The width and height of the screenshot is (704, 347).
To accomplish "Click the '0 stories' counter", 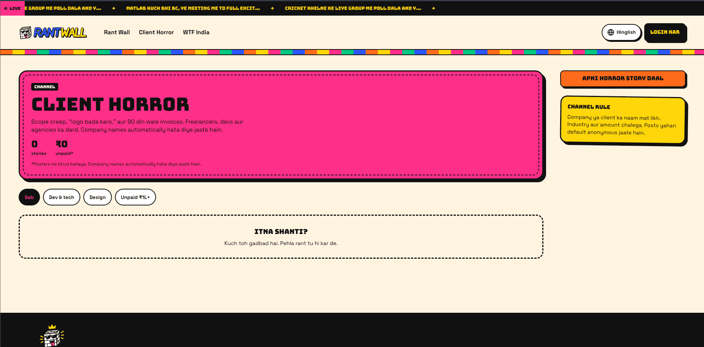I will (x=39, y=148).
